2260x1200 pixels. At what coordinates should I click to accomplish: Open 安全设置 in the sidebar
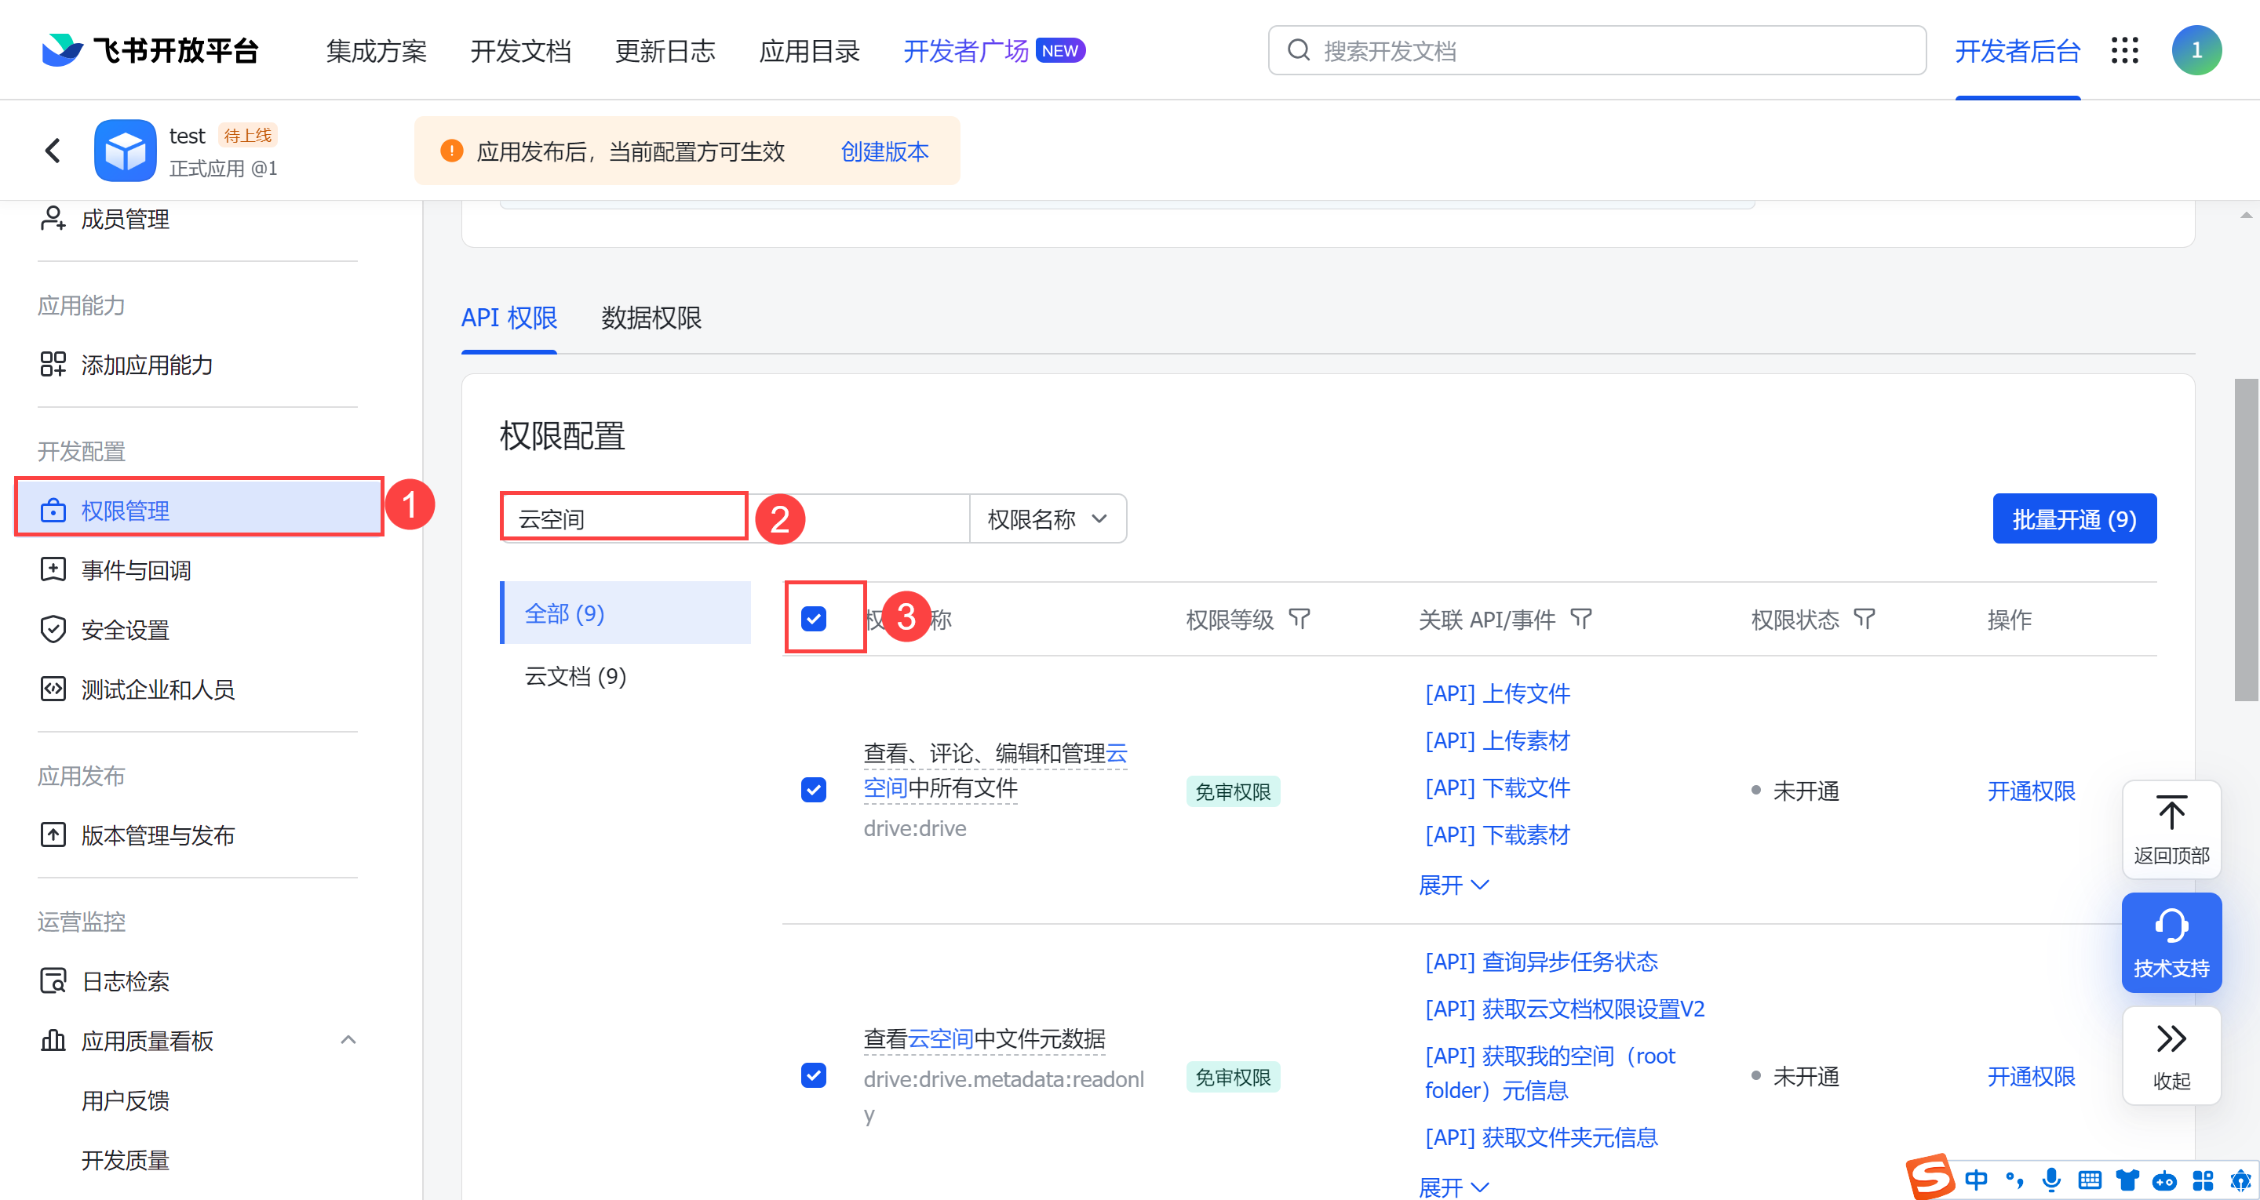coord(105,629)
